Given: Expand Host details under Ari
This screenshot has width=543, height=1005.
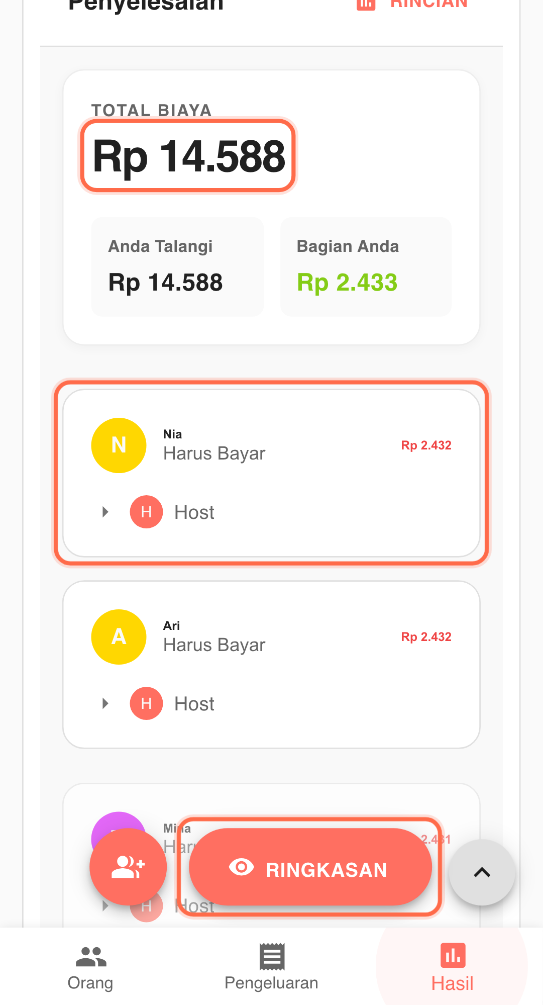Looking at the screenshot, I should (x=105, y=703).
